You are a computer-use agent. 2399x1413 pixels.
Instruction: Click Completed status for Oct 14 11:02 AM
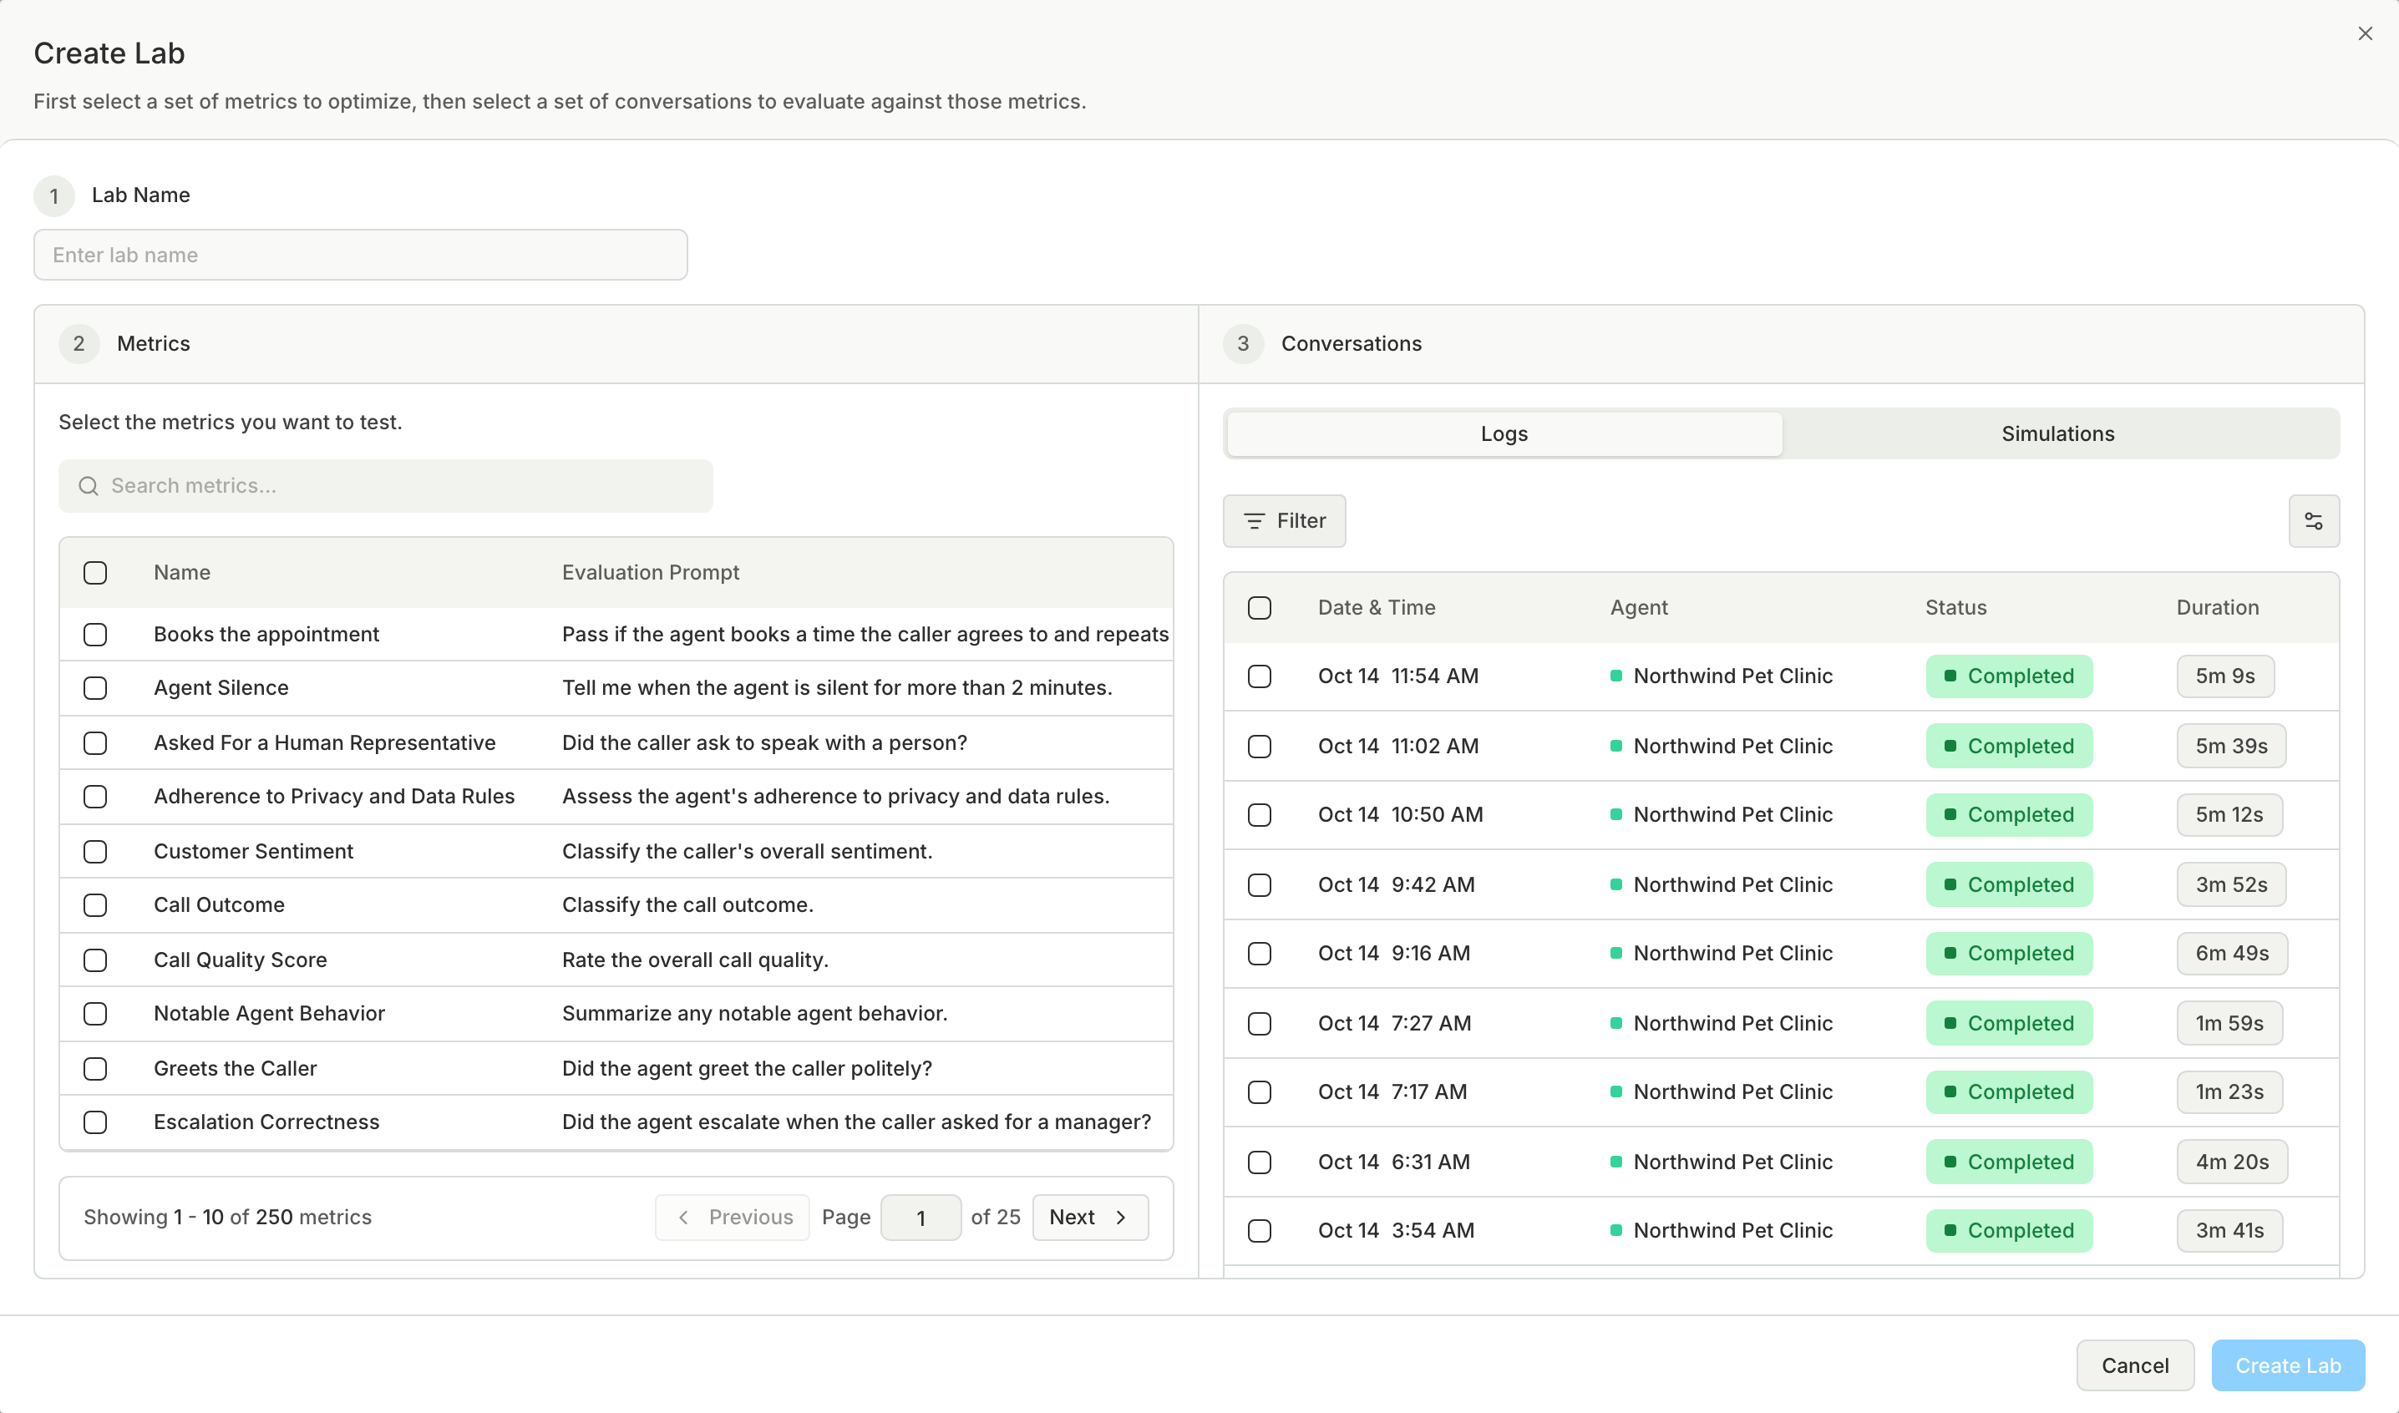coord(2009,746)
